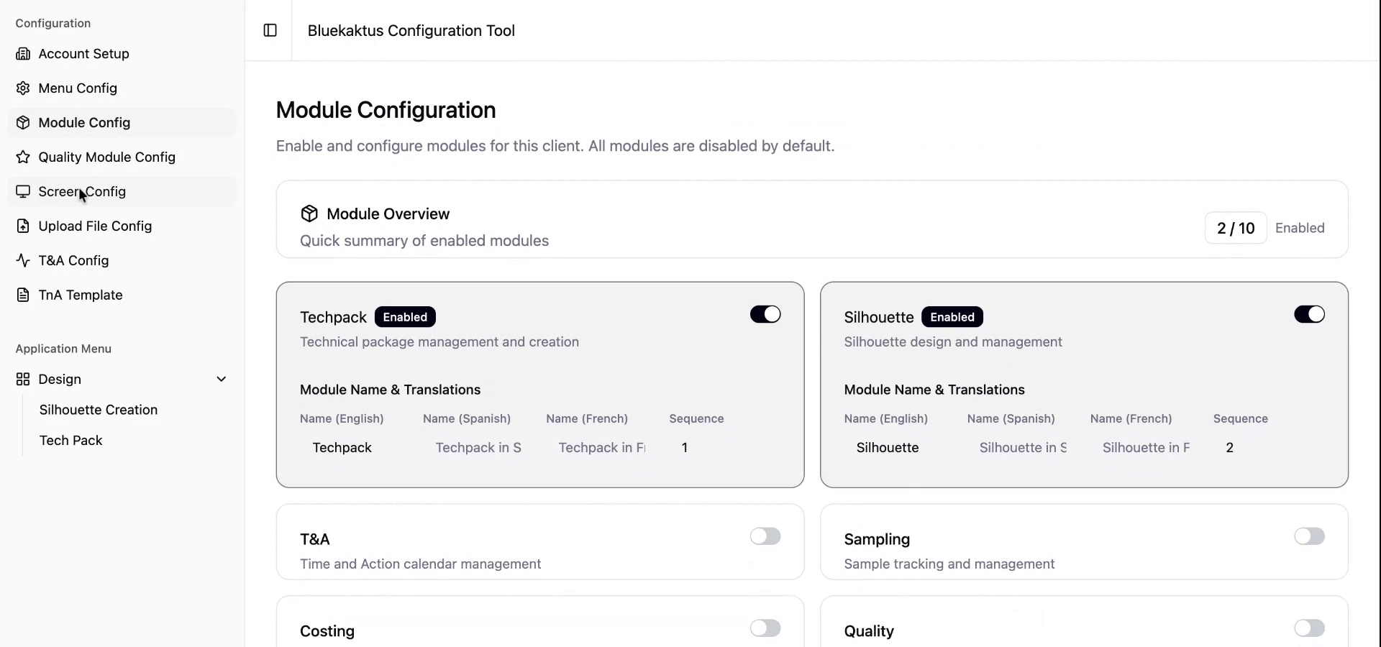The height and width of the screenshot is (647, 1381).
Task: Open Silhouette Creation submenu item
Action: click(99, 410)
